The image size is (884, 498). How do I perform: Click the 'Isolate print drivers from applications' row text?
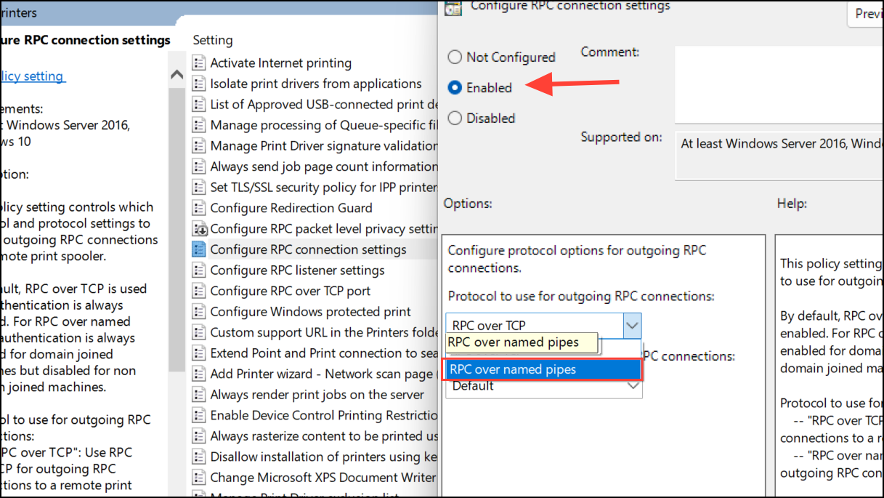pos(316,84)
